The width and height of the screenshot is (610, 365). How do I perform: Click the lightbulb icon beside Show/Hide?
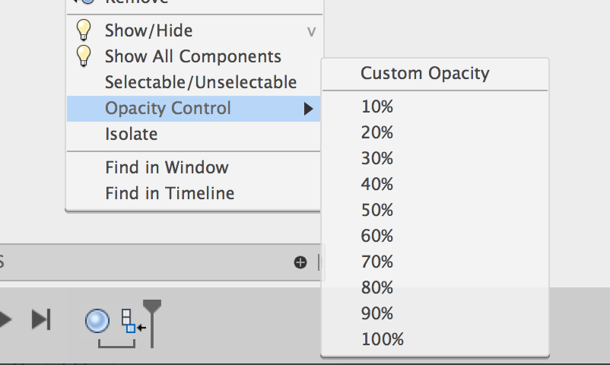coord(84,30)
